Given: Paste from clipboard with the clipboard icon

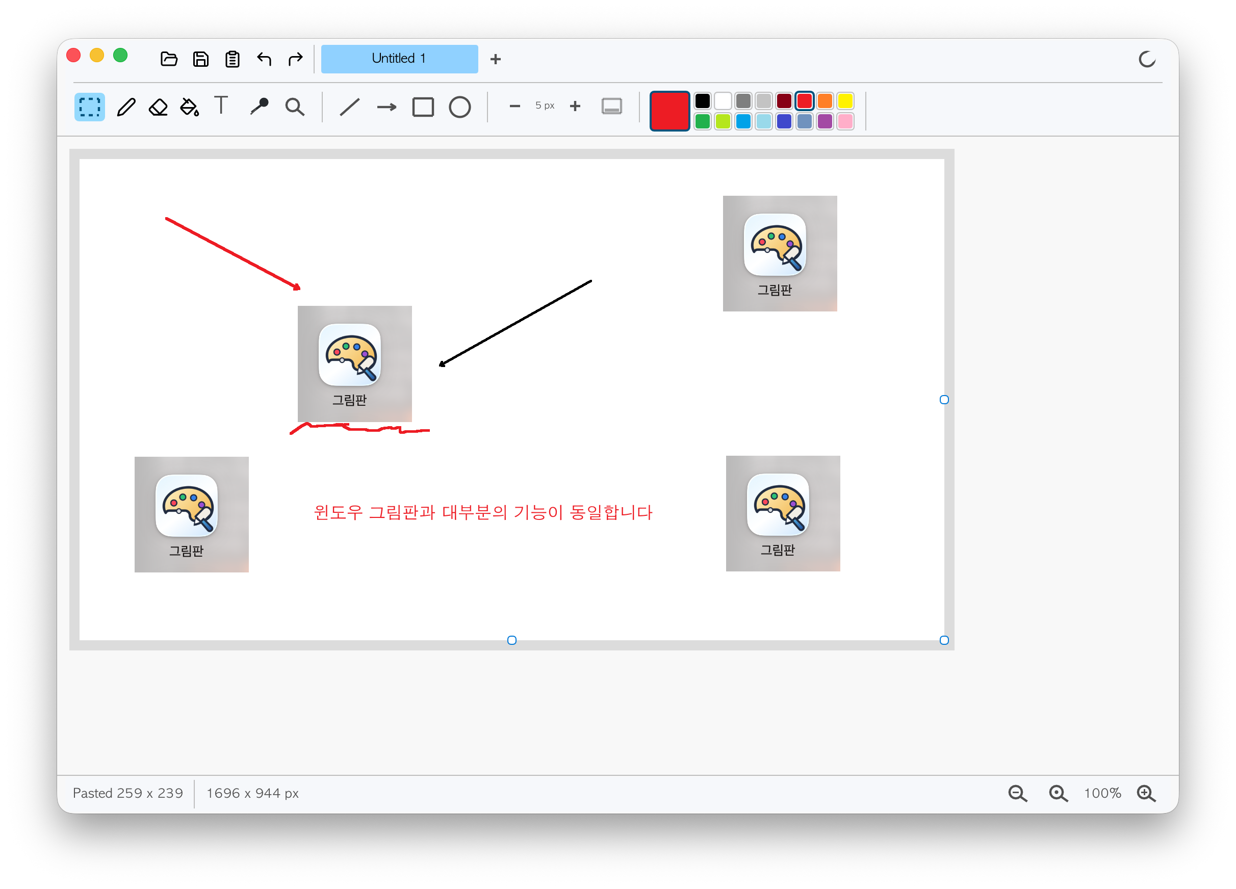Looking at the screenshot, I should coord(232,59).
